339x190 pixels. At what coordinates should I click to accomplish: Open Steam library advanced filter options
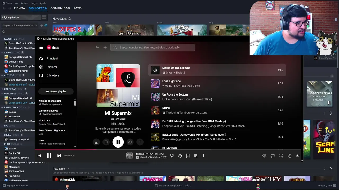[44, 32]
